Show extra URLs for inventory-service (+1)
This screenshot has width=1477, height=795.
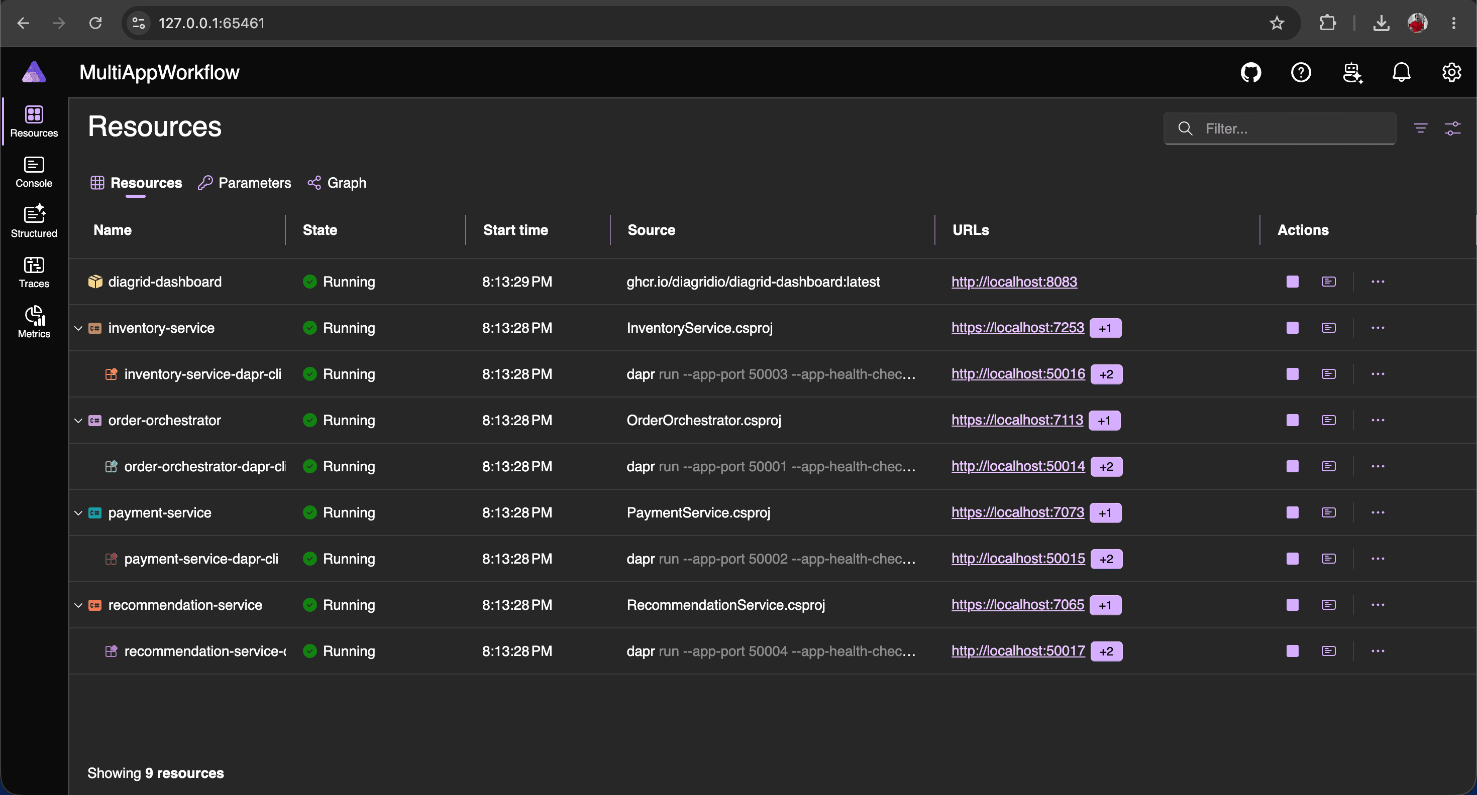(1105, 328)
